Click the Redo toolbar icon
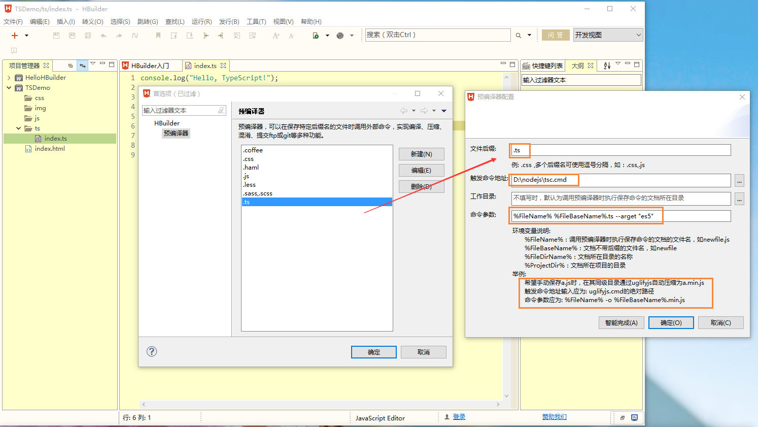The width and height of the screenshot is (758, 427). [x=120, y=36]
